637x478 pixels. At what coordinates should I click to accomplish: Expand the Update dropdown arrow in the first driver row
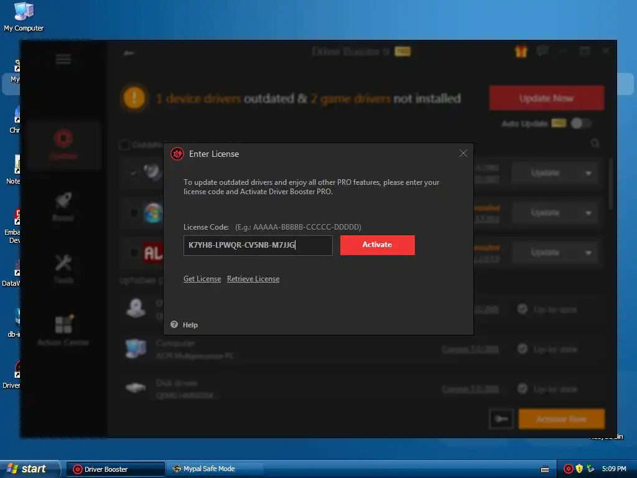588,173
